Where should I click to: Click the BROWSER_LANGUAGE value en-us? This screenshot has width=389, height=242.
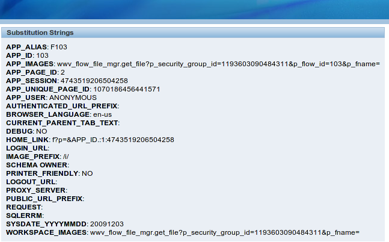[102, 114]
